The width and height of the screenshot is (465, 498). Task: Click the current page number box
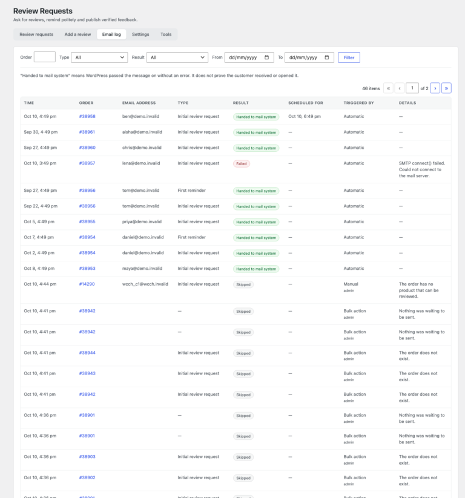point(412,88)
